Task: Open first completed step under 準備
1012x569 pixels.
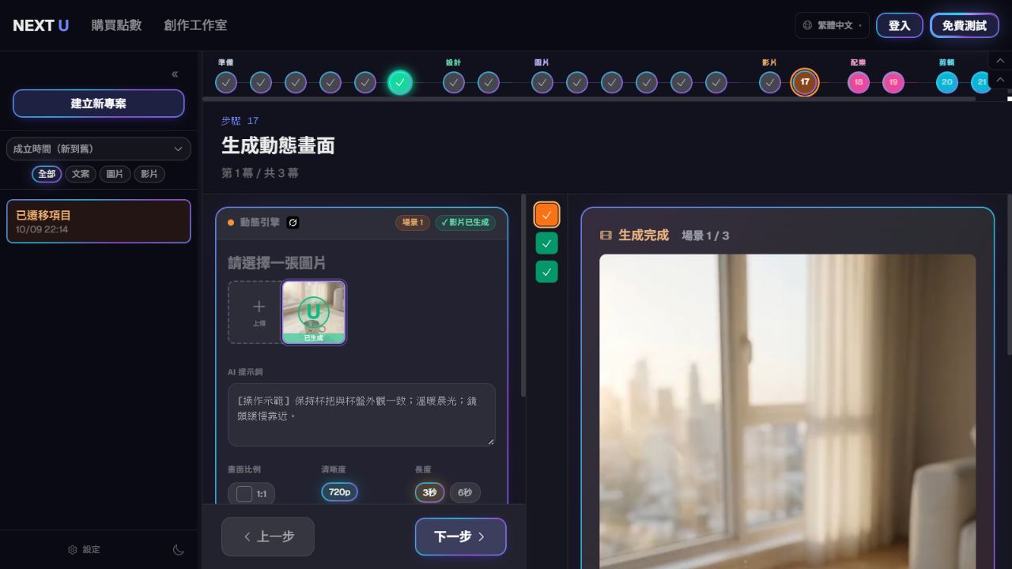Action: [226, 82]
